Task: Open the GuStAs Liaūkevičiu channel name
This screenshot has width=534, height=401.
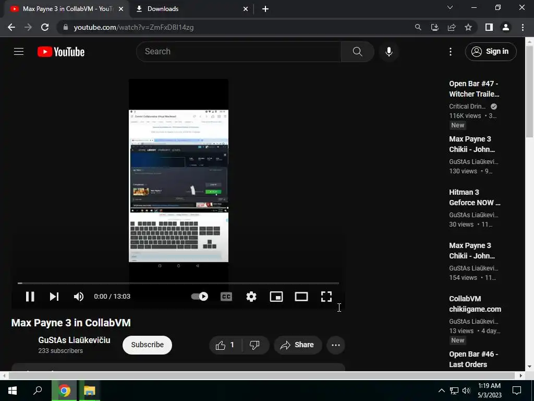Action: [74, 340]
